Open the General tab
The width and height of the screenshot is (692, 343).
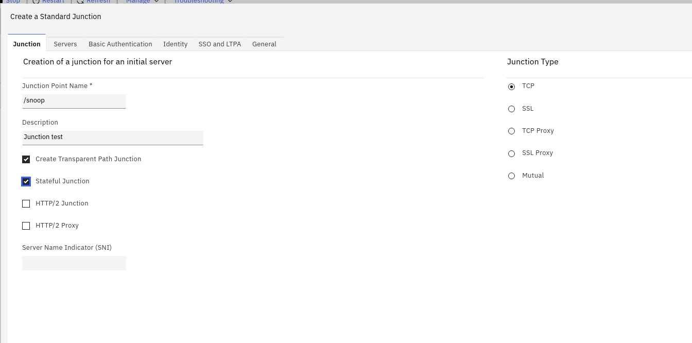[264, 44]
